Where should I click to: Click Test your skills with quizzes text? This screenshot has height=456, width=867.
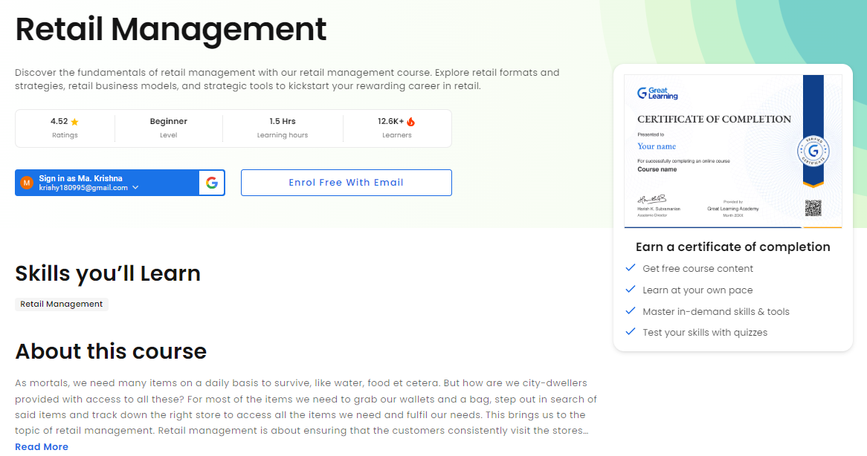[x=705, y=332]
